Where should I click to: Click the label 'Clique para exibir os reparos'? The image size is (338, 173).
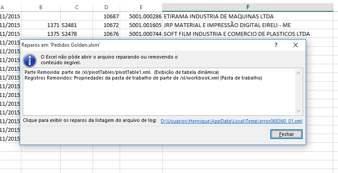click(x=90, y=121)
